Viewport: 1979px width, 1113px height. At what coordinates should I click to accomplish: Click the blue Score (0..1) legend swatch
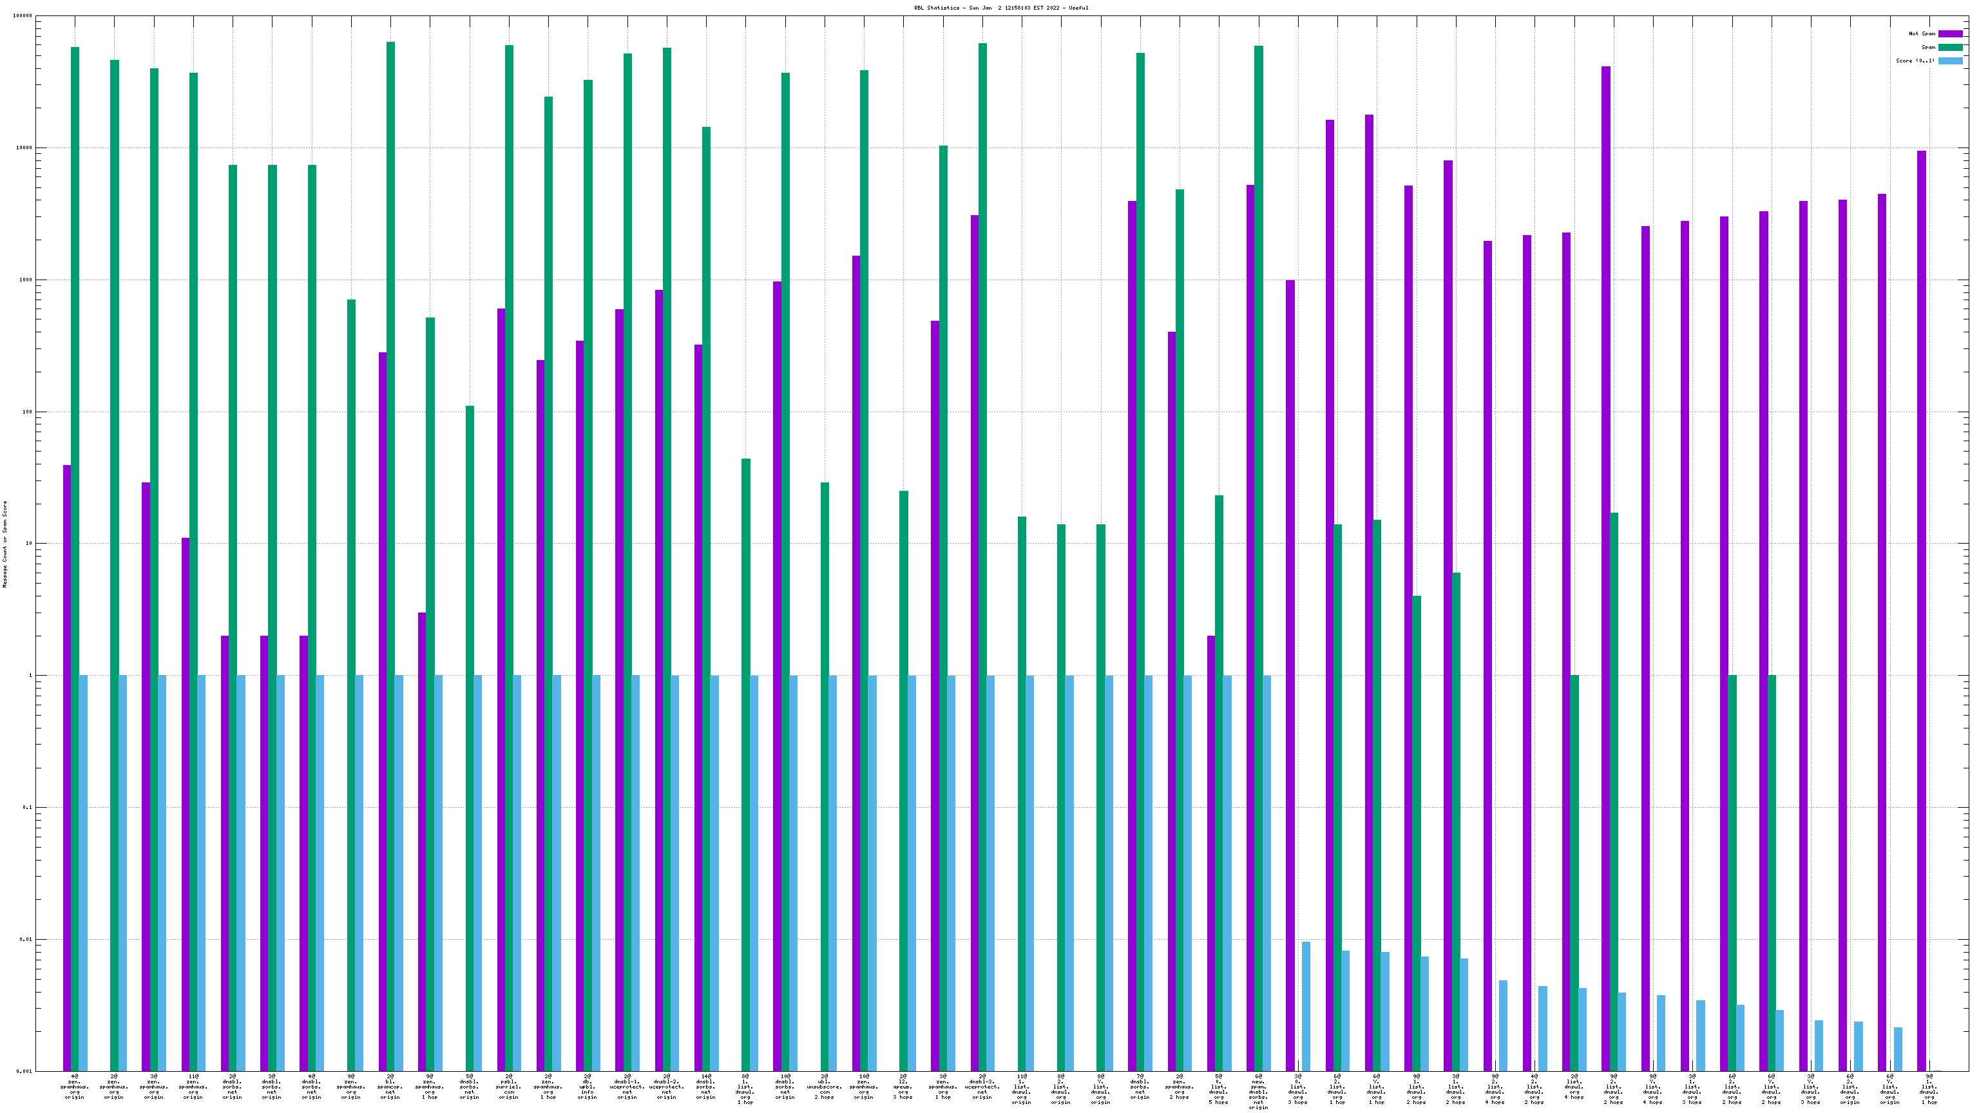(1950, 61)
